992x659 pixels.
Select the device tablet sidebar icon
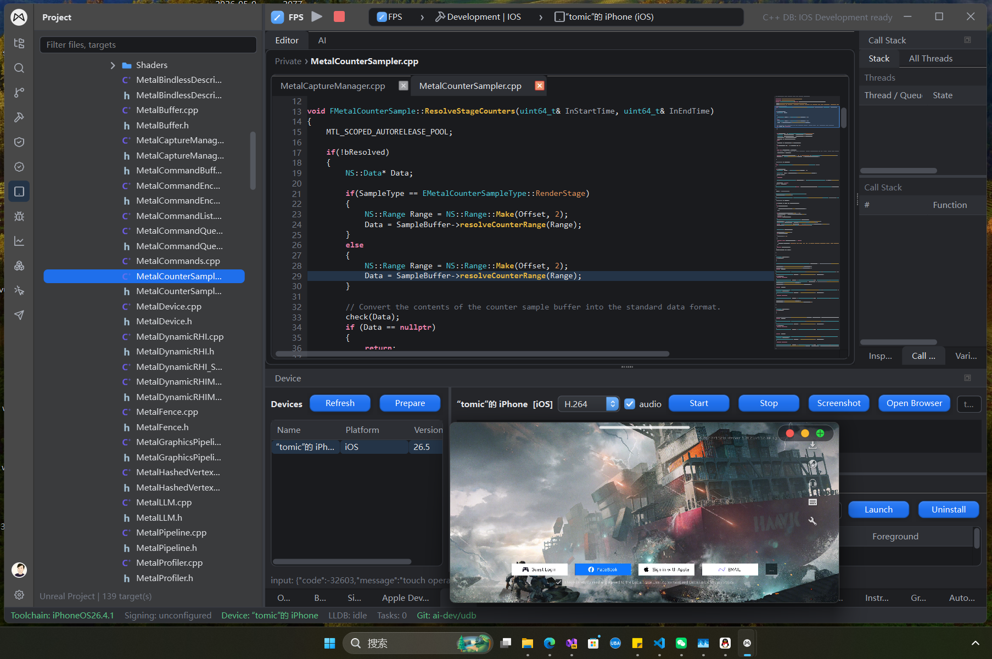[19, 191]
